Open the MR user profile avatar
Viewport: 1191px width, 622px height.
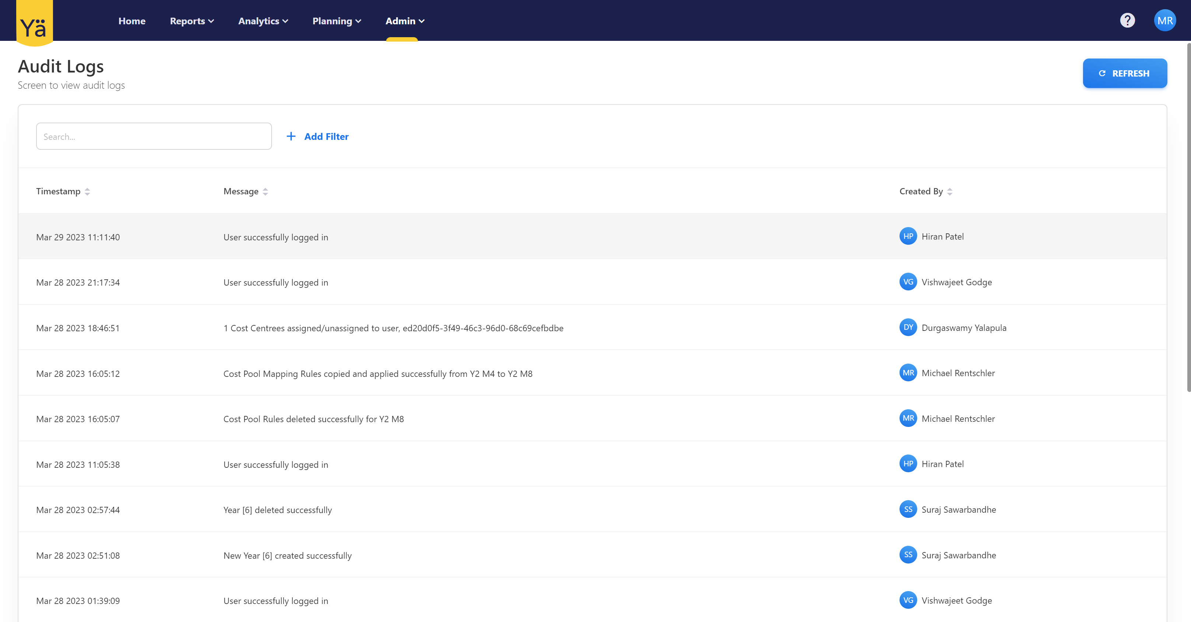click(1164, 20)
